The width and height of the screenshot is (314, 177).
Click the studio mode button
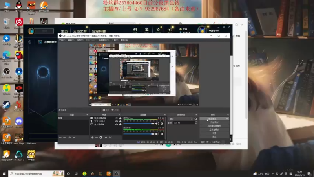tap(214, 129)
